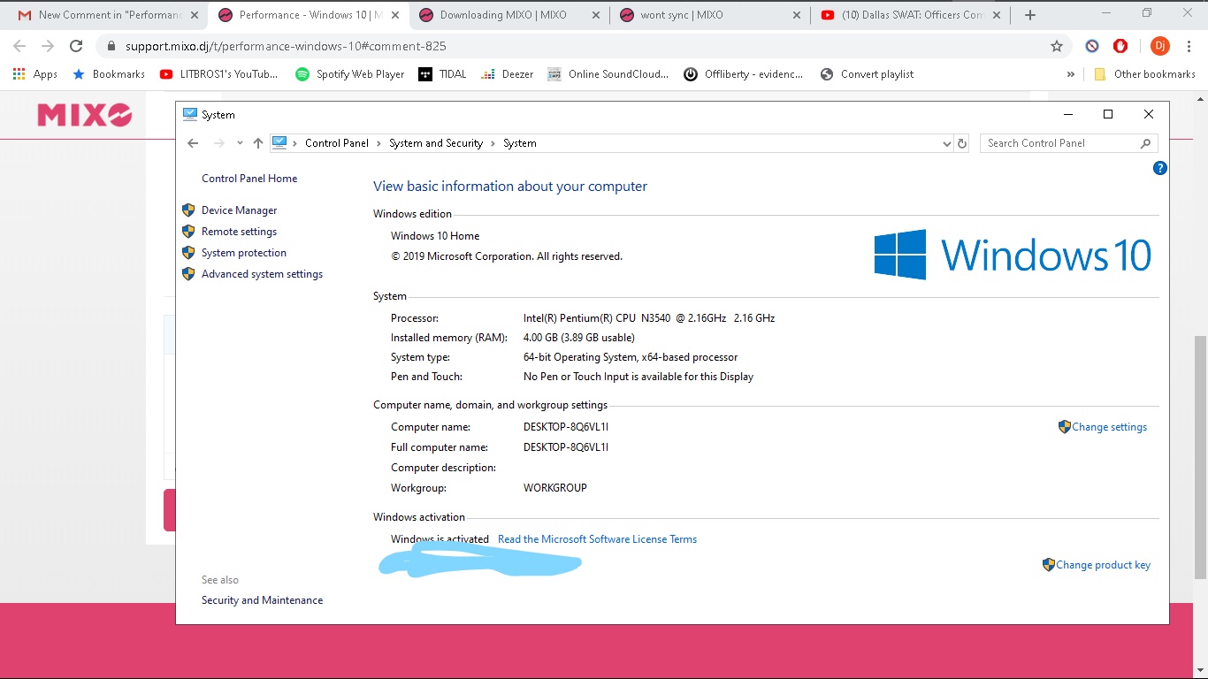Click the MIXO logo
Screen dimensions: 1208x679
85,115
